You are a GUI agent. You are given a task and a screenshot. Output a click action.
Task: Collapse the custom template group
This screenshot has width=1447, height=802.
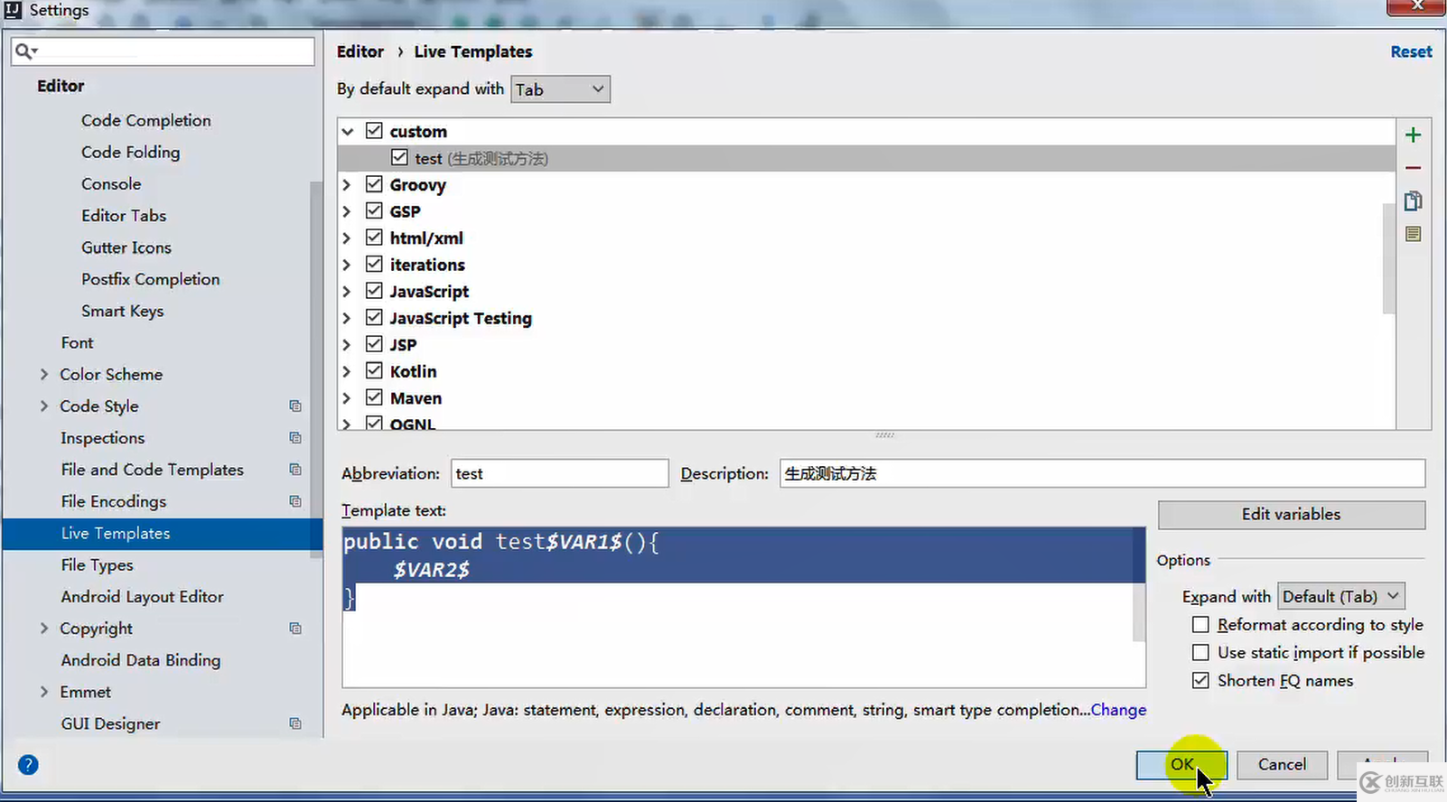(348, 132)
